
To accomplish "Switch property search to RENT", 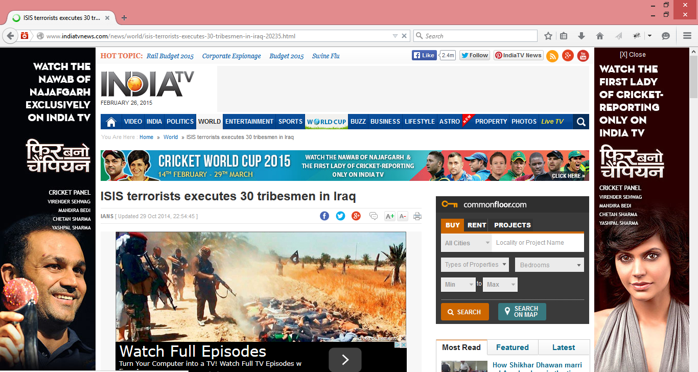I will (x=477, y=225).
